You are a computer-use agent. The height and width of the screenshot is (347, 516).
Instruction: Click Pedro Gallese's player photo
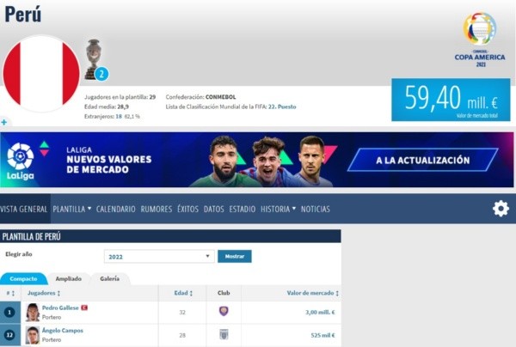click(33, 312)
